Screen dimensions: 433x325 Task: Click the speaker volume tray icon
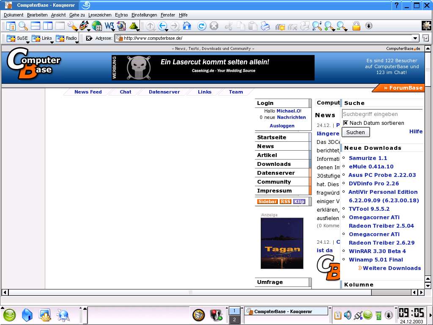348,315
